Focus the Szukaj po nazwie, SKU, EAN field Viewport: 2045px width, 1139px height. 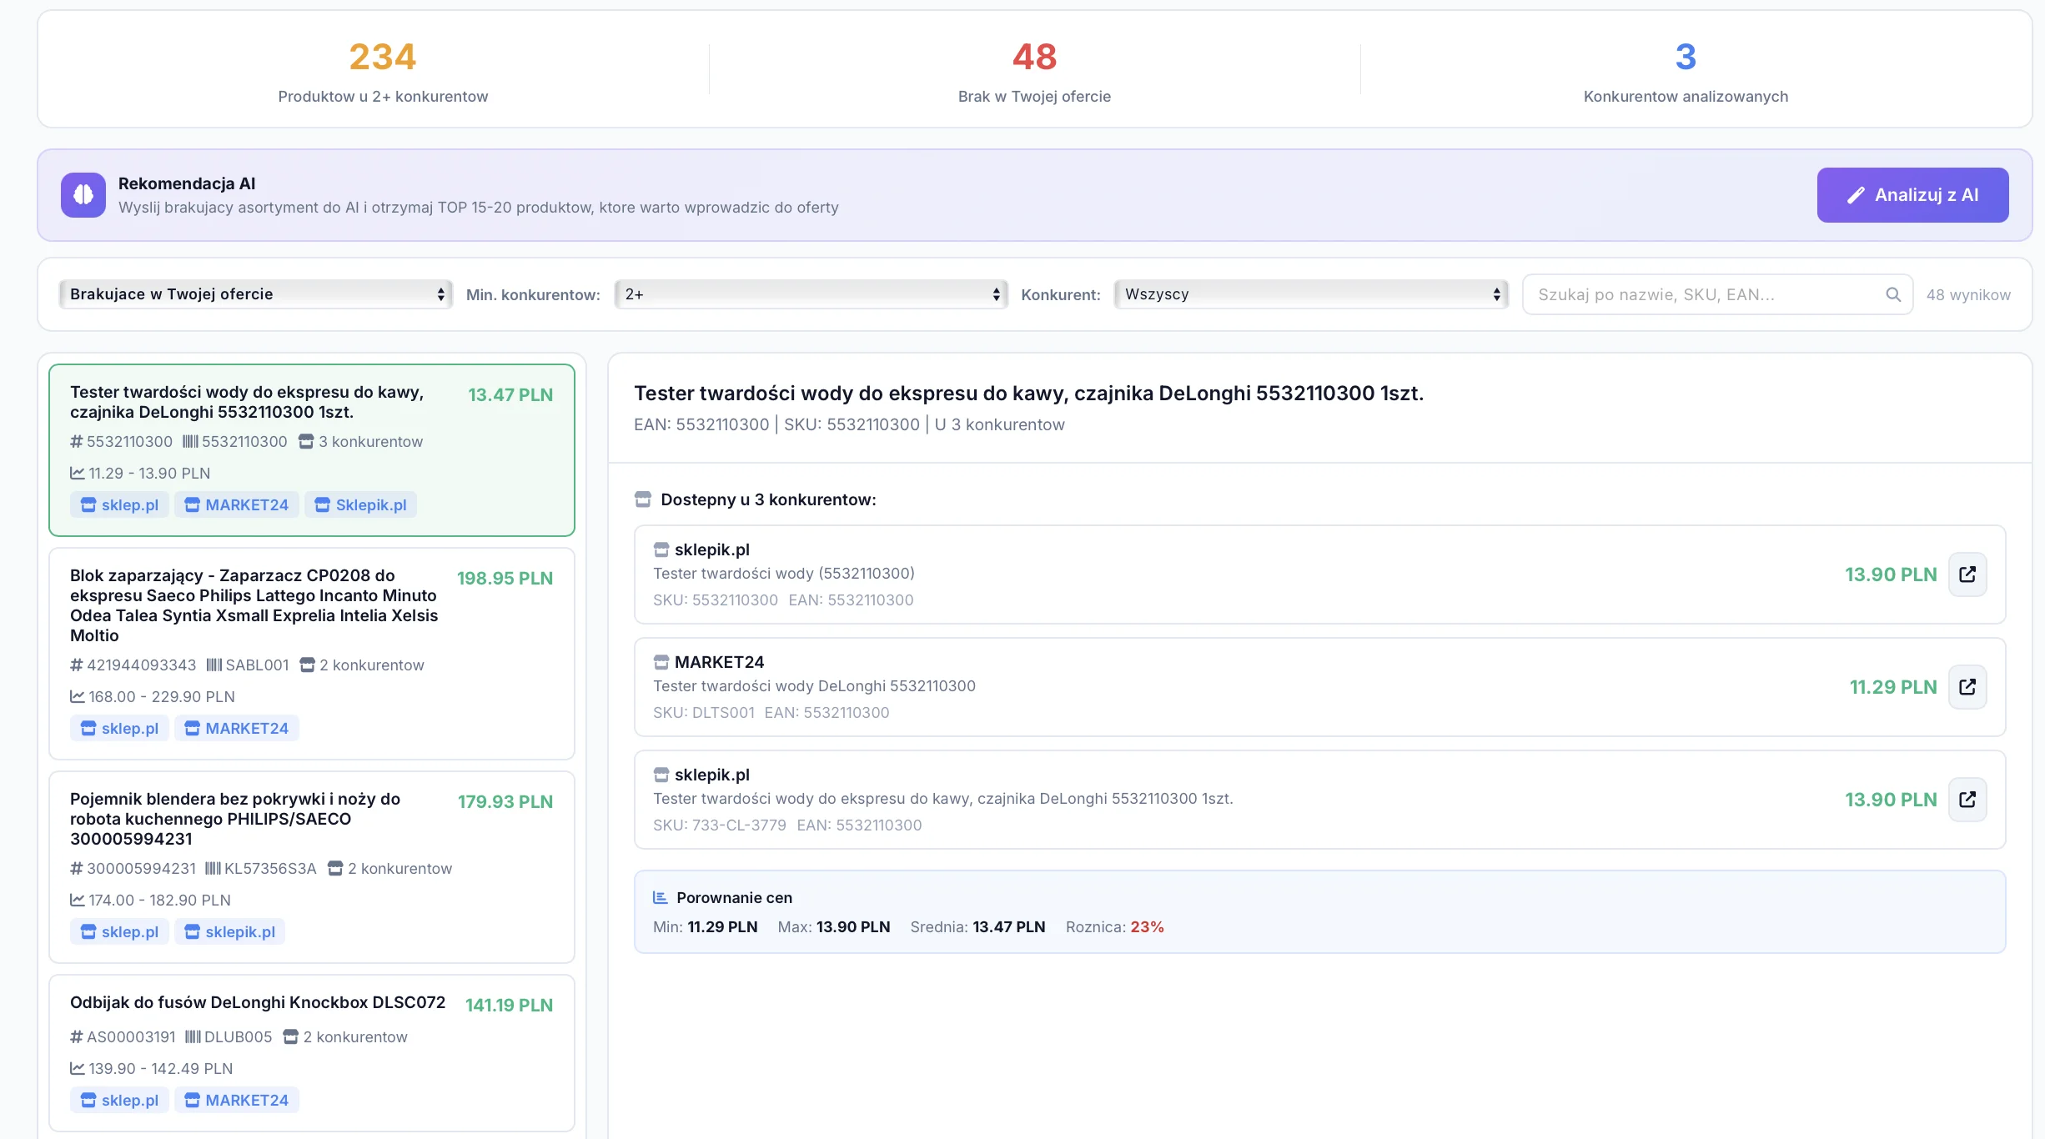pyautogui.click(x=1701, y=294)
